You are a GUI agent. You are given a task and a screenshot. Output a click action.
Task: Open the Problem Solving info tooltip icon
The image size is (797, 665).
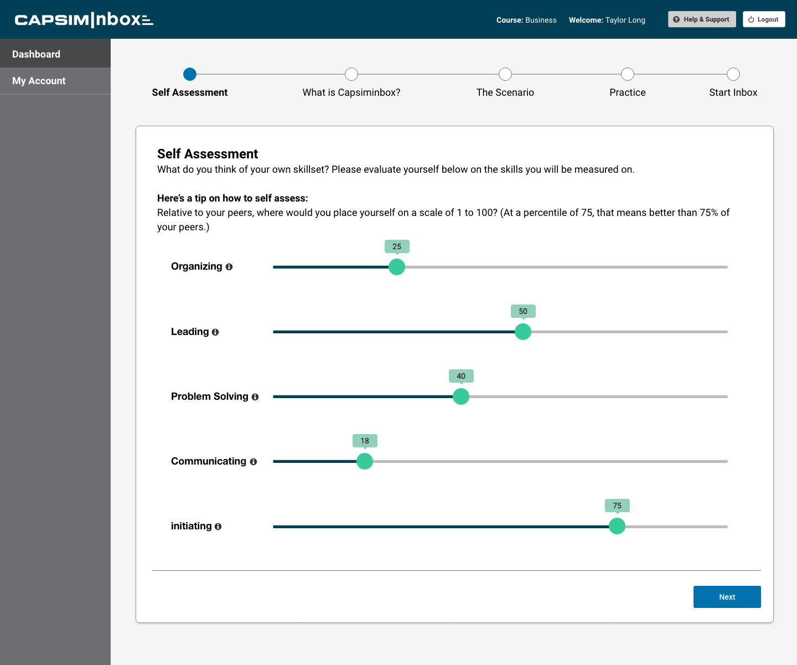point(255,397)
